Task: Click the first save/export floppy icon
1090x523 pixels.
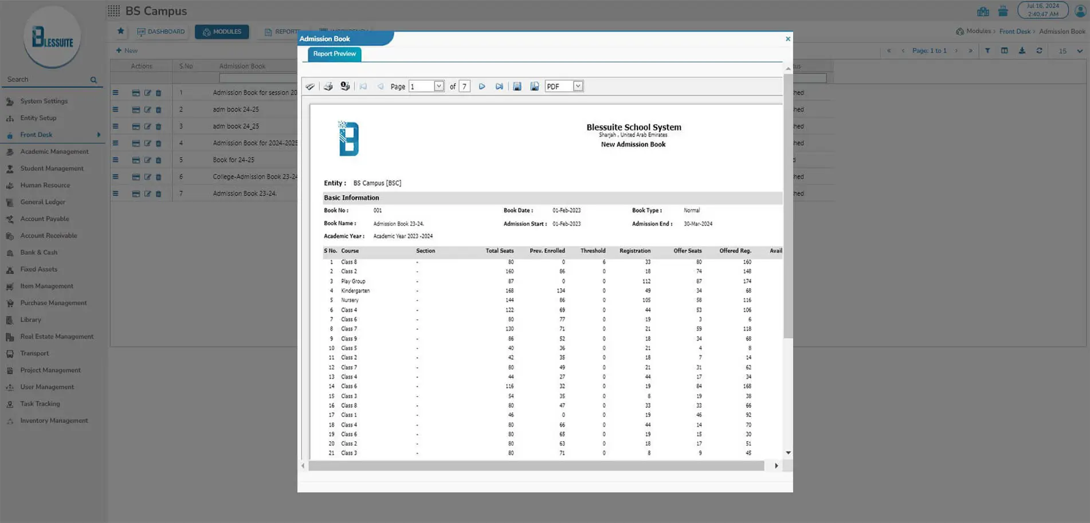Action: (517, 86)
